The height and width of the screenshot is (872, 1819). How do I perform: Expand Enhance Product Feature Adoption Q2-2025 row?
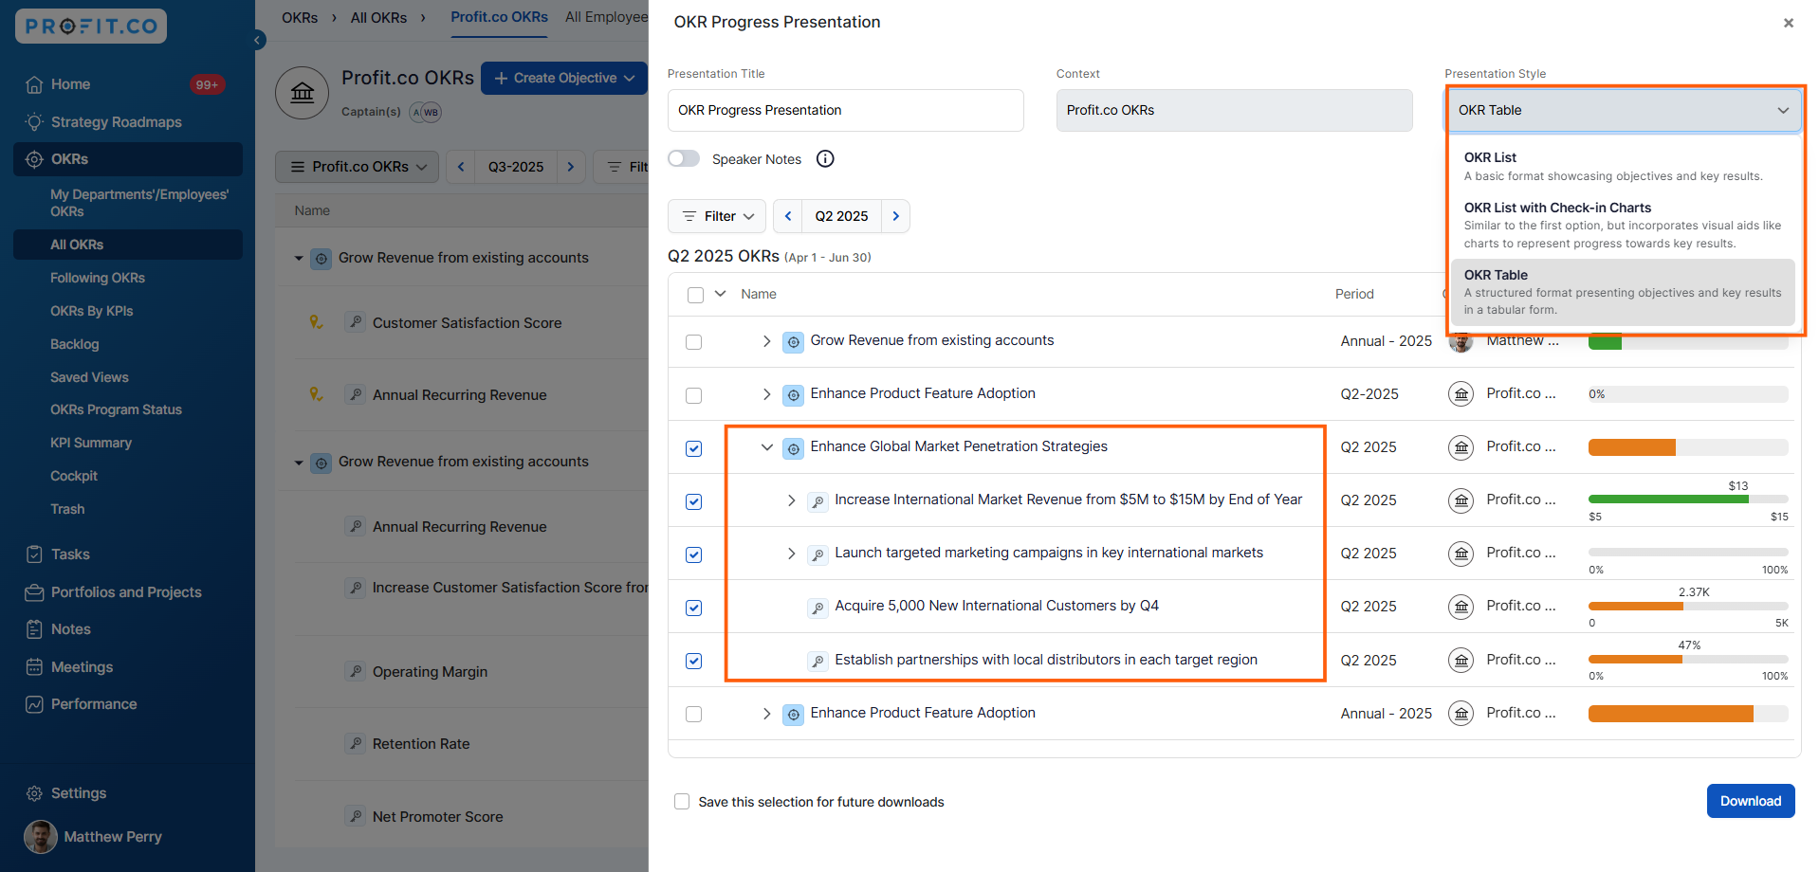[766, 394]
